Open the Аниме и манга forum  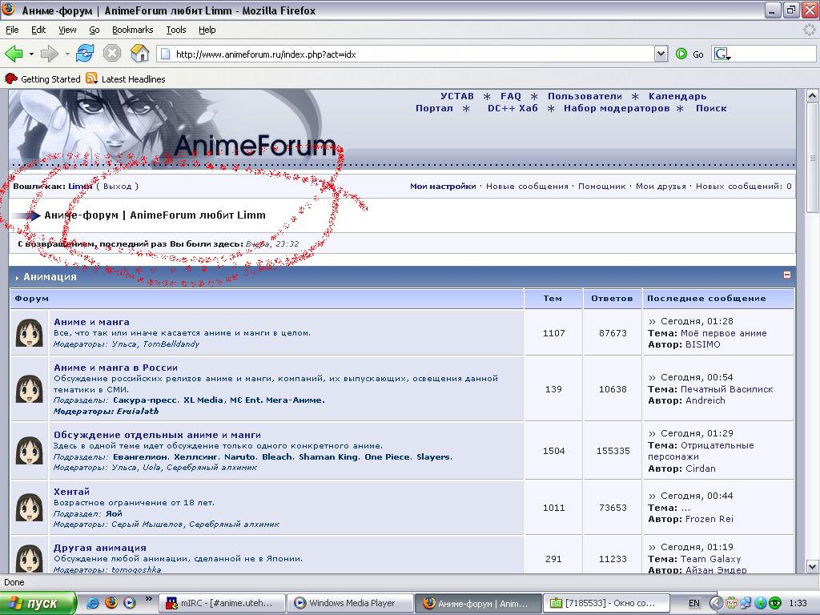click(91, 322)
